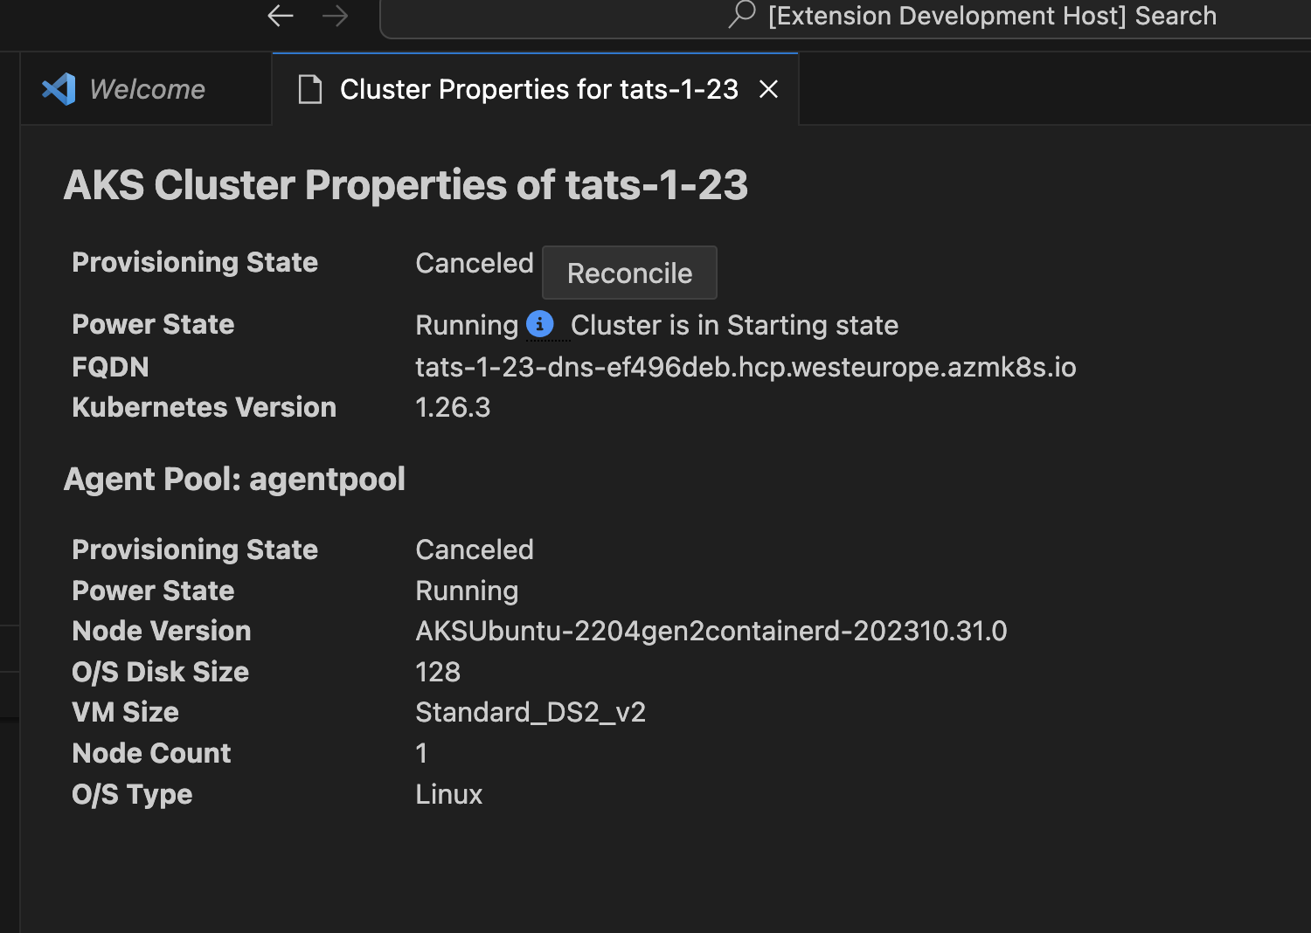
Task: Click the AKSUbuntu-2204gen2containerd-202310.31.0 value
Action: click(711, 631)
